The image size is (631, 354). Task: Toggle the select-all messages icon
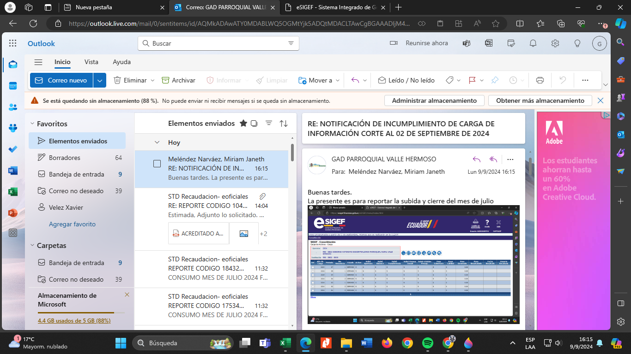click(x=254, y=124)
